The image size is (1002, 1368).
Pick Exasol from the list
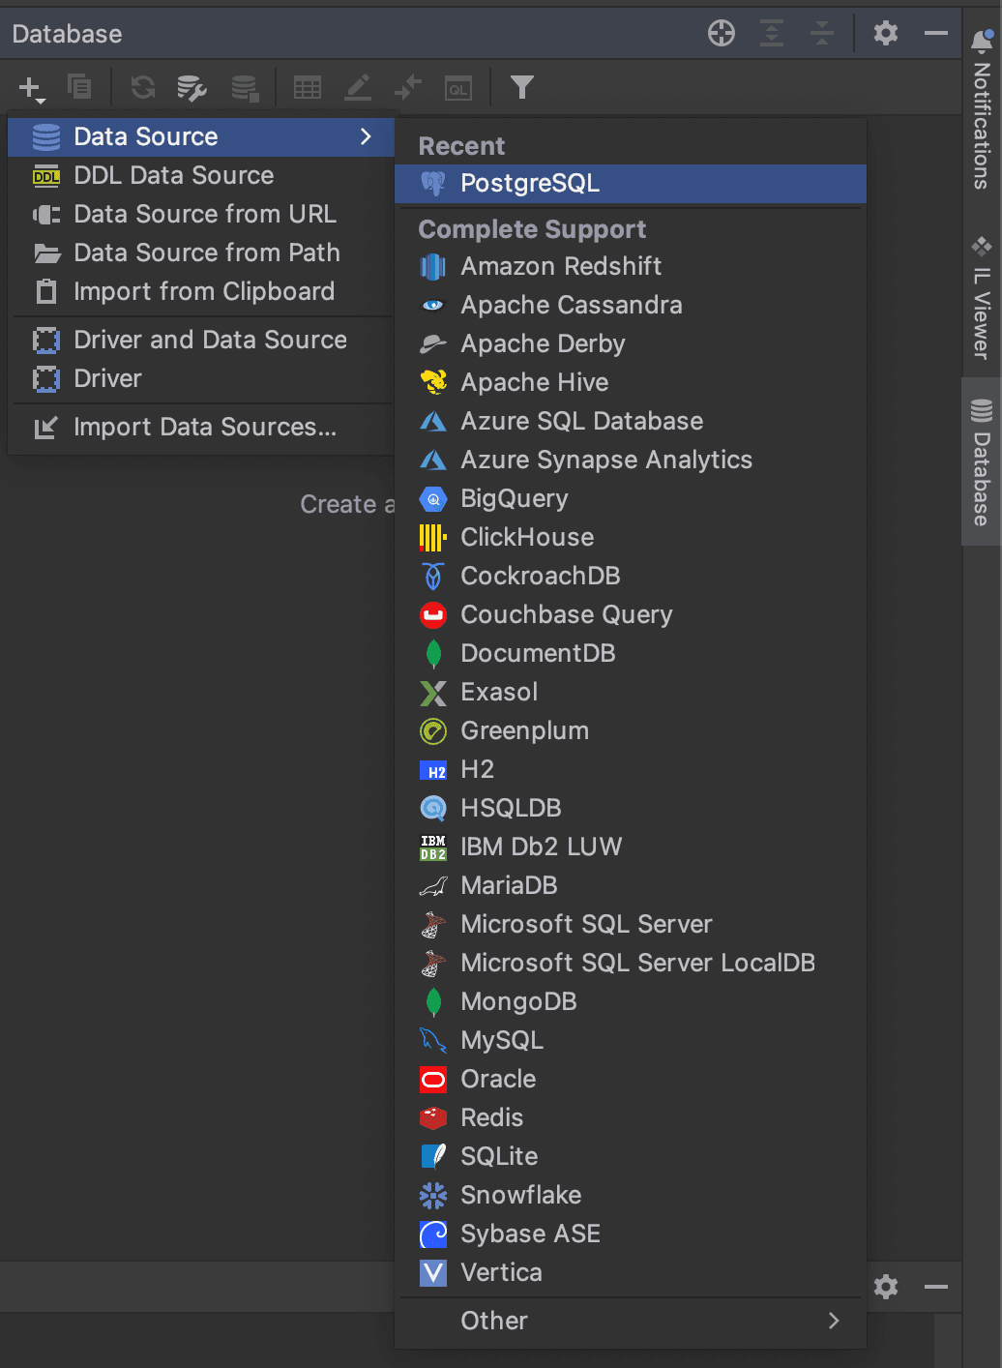click(x=631, y=692)
